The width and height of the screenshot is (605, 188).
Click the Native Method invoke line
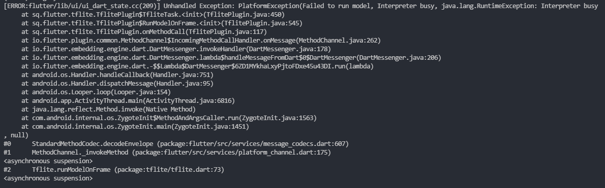coord(108,109)
